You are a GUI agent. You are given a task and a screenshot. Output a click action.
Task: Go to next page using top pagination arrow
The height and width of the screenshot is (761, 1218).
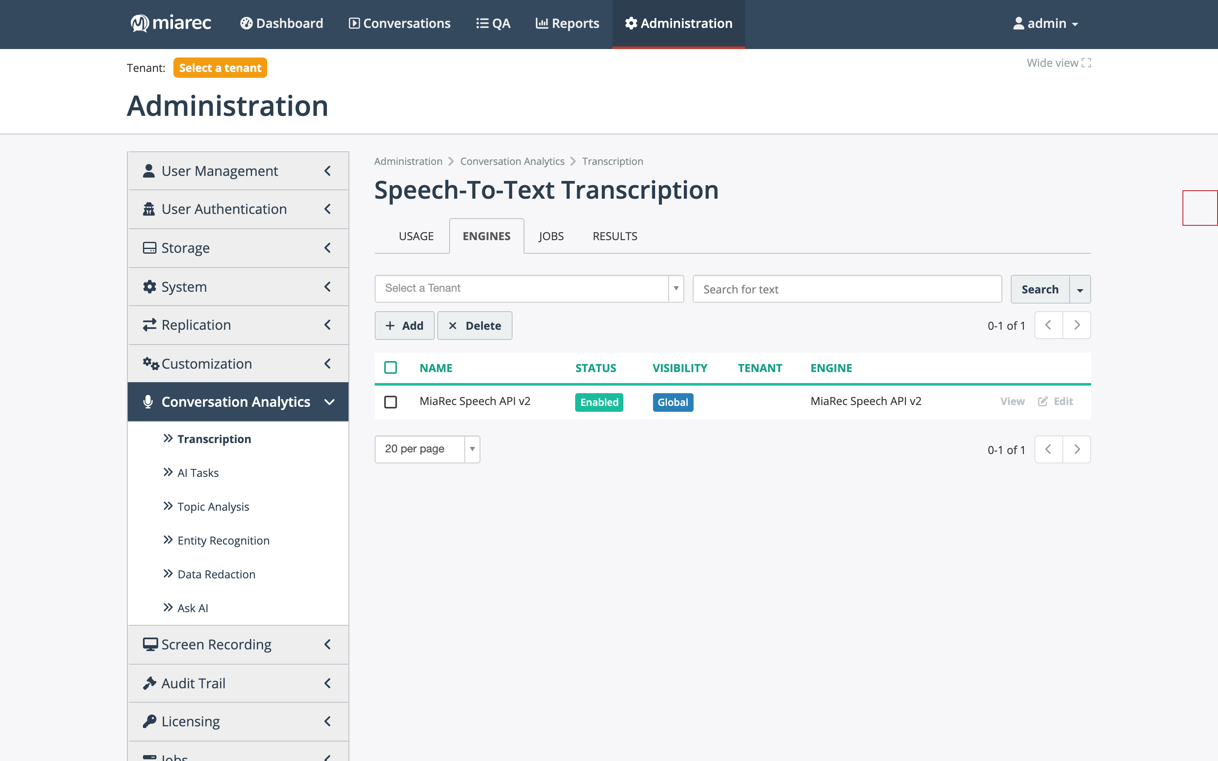click(1077, 325)
